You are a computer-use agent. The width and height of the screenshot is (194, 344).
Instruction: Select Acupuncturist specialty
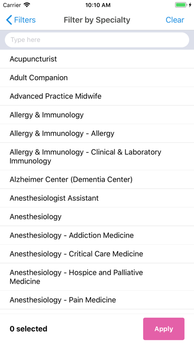[97, 59]
